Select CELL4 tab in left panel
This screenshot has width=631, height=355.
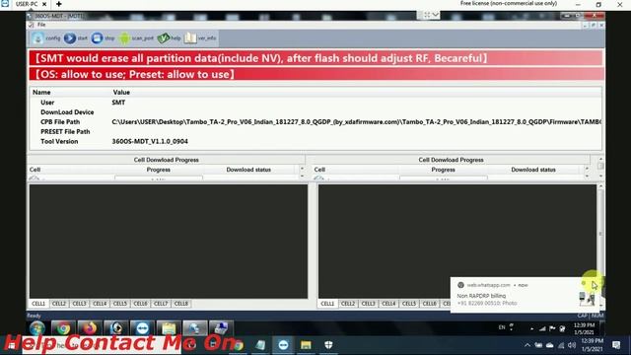[100, 304]
